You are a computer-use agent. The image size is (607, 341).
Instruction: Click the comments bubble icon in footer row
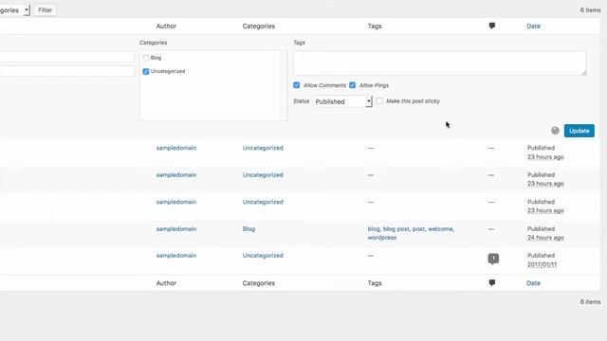point(491,283)
